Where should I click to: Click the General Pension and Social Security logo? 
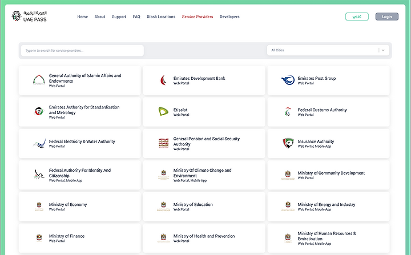(x=163, y=143)
